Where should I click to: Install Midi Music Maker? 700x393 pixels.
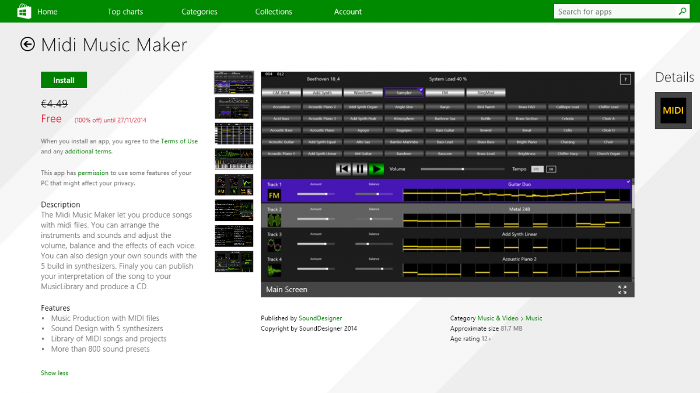click(64, 80)
